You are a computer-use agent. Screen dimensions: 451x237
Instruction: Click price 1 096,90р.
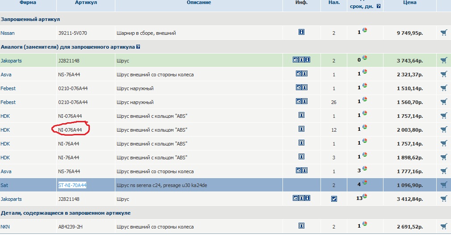point(410,185)
